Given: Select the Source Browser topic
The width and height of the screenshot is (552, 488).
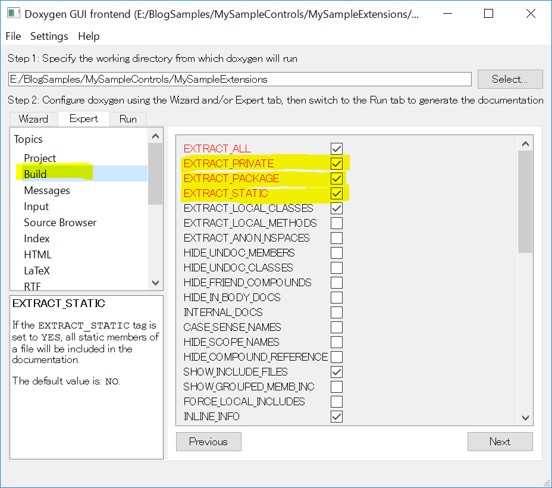Looking at the screenshot, I should point(60,223).
